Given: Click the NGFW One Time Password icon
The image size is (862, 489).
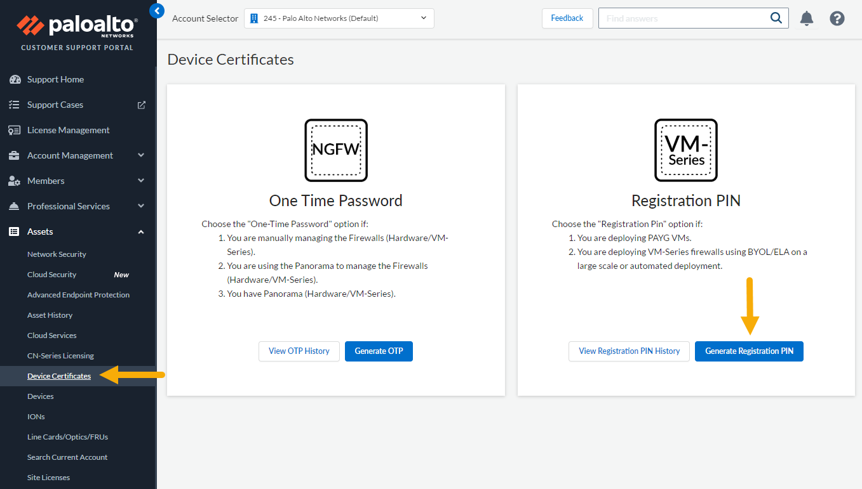Looking at the screenshot, I should coord(336,150).
